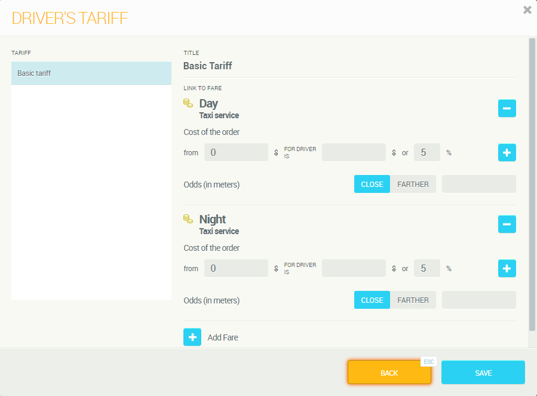This screenshot has width=537, height=396.
Task: Add cost row for Day fare
Action: click(x=507, y=153)
